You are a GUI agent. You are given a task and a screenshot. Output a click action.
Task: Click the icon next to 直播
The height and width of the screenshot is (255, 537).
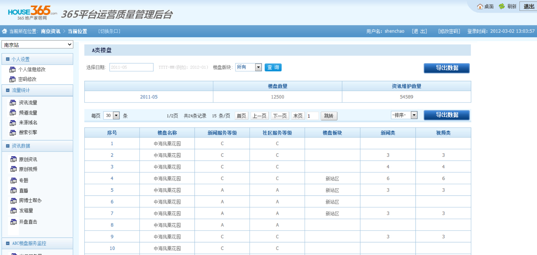(14, 191)
